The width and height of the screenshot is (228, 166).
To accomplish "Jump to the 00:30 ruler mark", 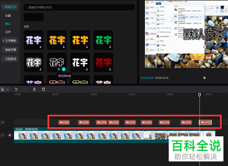I will coord(131,94).
